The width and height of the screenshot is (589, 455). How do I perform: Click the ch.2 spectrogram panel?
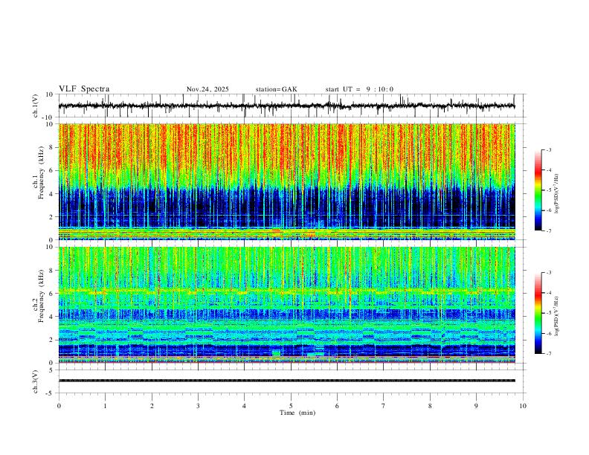pos(286,305)
